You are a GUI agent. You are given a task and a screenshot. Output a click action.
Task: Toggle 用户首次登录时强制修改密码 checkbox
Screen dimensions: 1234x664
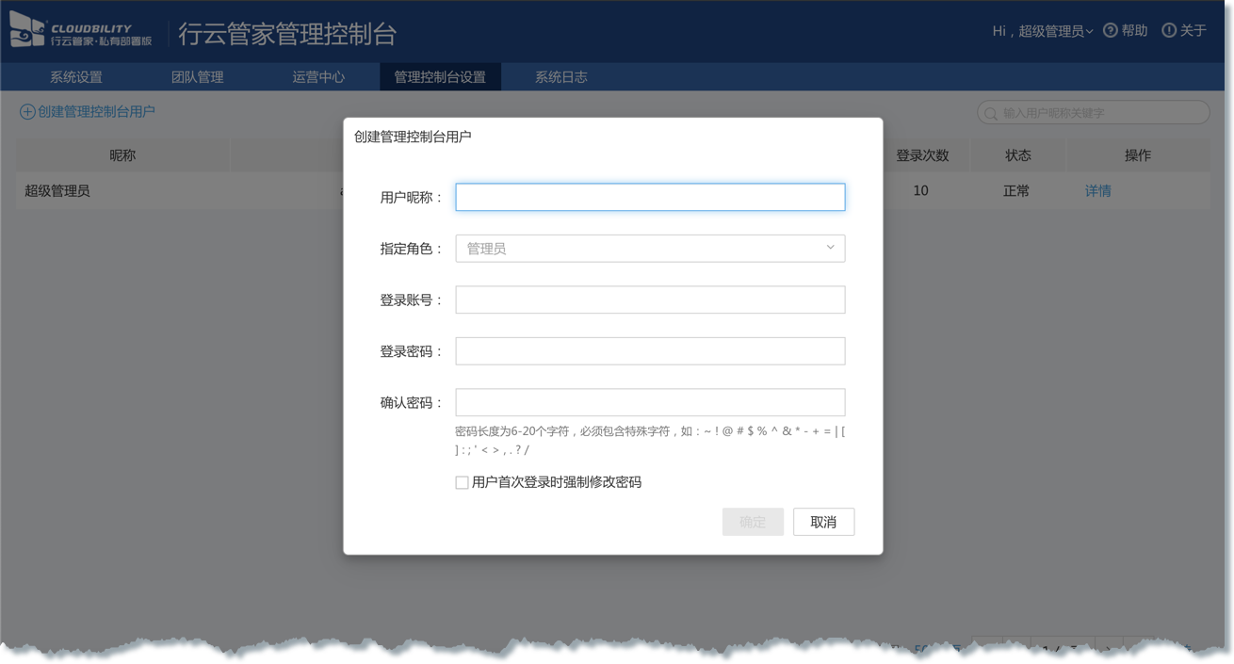(x=462, y=482)
